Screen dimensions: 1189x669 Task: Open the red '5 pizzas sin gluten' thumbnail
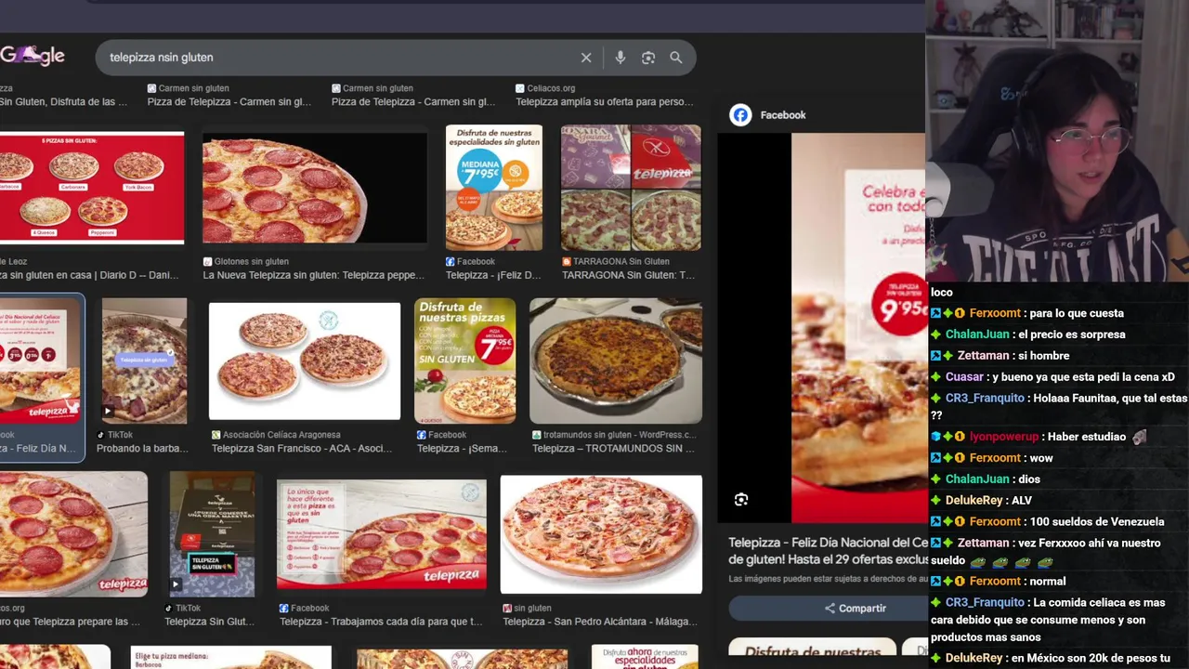(x=92, y=188)
